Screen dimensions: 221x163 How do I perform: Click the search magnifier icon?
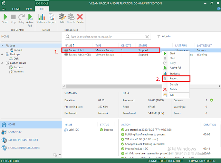(x=68, y=37)
